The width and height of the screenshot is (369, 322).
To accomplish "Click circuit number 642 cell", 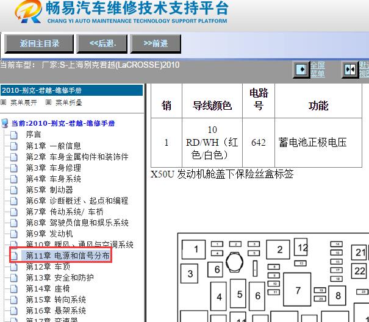I will click(259, 143).
